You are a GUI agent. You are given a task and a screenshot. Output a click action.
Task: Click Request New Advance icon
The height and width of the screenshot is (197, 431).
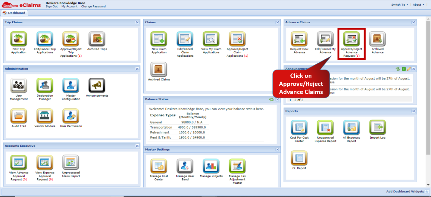click(x=299, y=39)
